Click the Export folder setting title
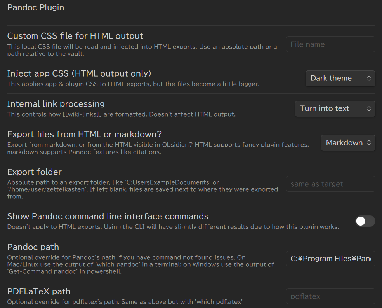 35,172
